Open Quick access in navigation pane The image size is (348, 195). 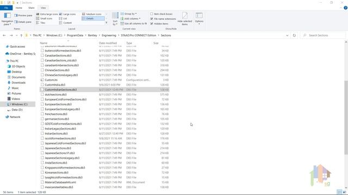click(15, 47)
